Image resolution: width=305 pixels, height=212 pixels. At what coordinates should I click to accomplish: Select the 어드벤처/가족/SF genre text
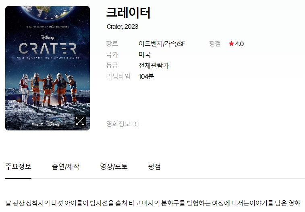click(x=162, y=44)
